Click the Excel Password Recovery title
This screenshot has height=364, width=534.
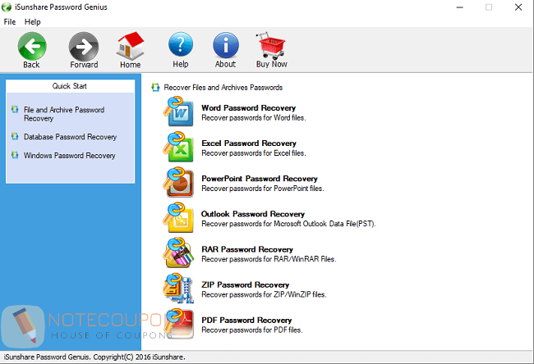coord(249,143)
